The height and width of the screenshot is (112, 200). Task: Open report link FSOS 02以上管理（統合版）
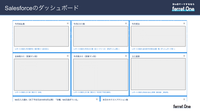[x=150, y=92]
